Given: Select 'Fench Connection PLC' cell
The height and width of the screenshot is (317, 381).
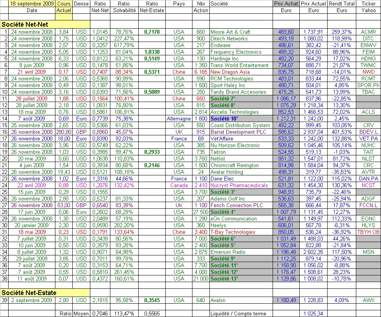Looking at the screenshot, I should click(241, 205).
